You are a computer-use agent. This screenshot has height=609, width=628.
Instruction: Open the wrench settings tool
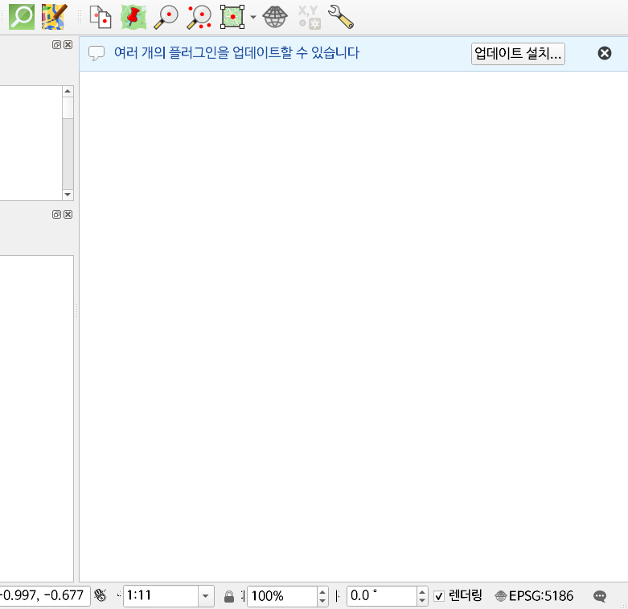click(341, 17)
